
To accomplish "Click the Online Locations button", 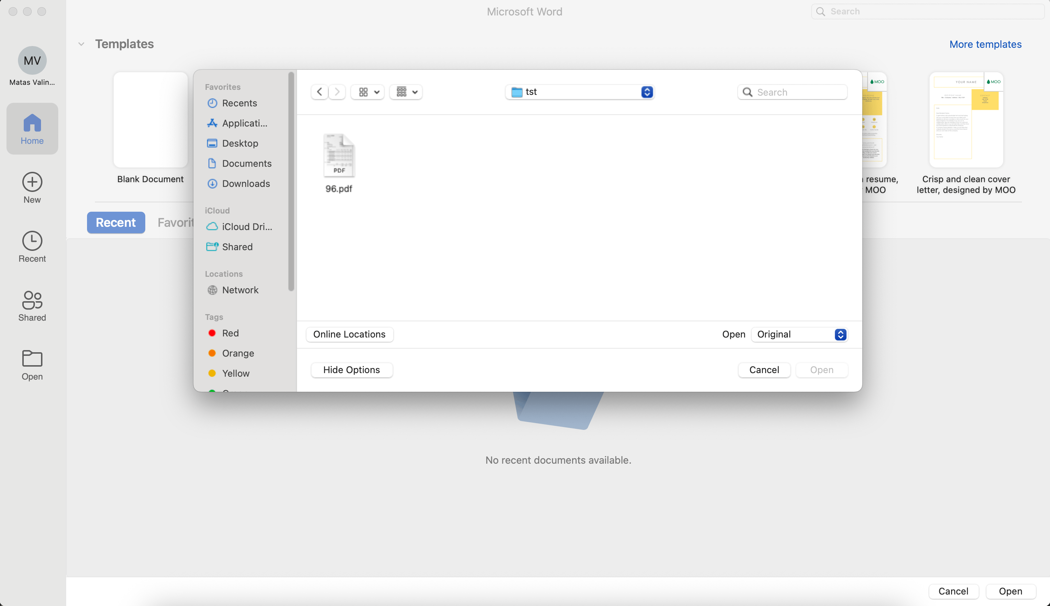I will click(x=349, y=335).
